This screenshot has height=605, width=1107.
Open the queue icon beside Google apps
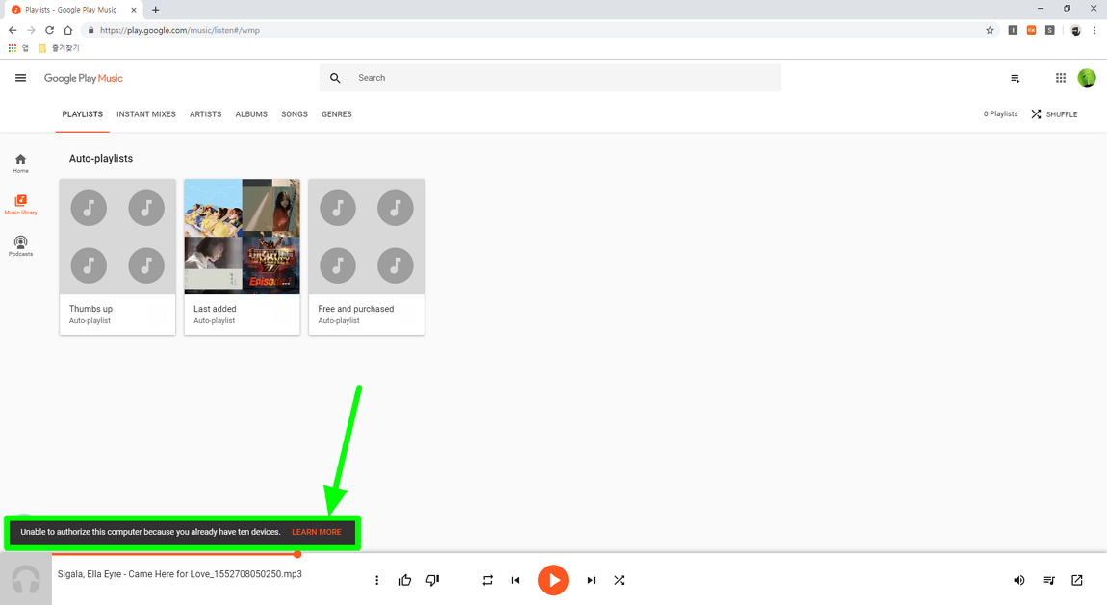(1016, 78)
